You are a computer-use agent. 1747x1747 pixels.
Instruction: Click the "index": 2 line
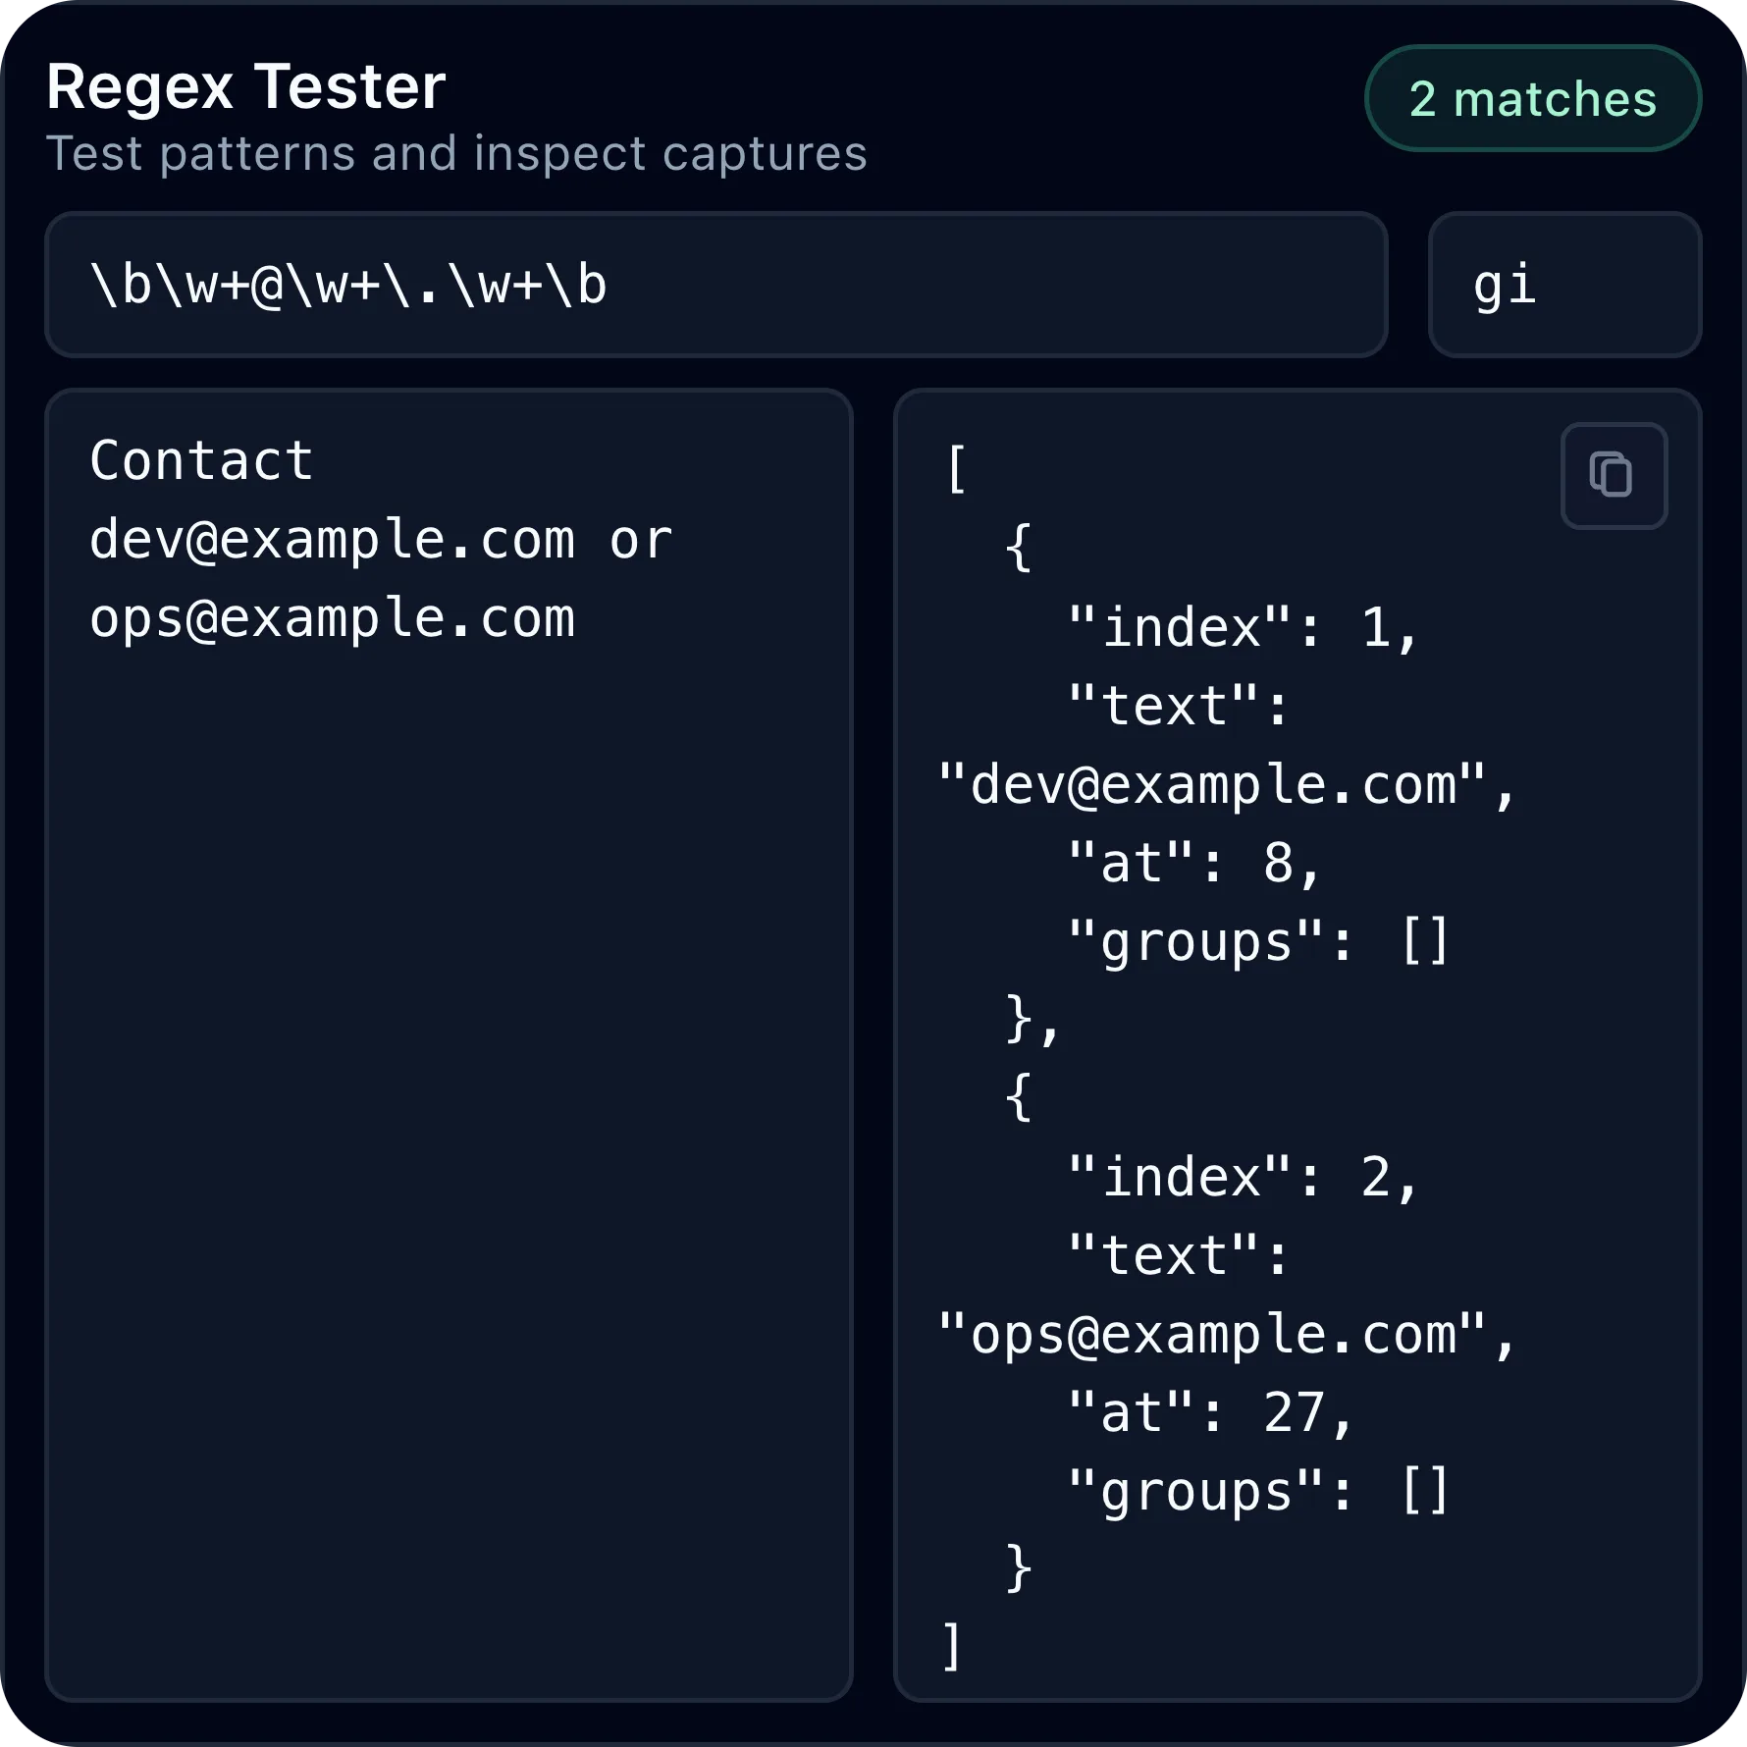click(x=1243, y=1178)
